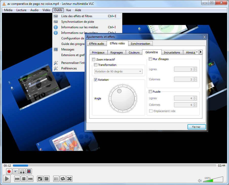Toggle fullscreen video mode icon
Screen dimensions: 229x185
pyautogui.click(x=40, y=179)
